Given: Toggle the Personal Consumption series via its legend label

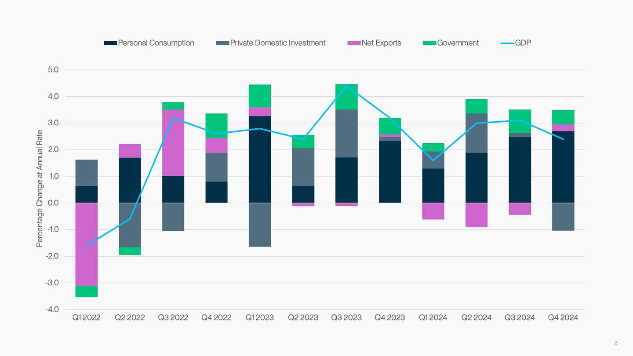Looking at the screenshot, I should (156, 43).
